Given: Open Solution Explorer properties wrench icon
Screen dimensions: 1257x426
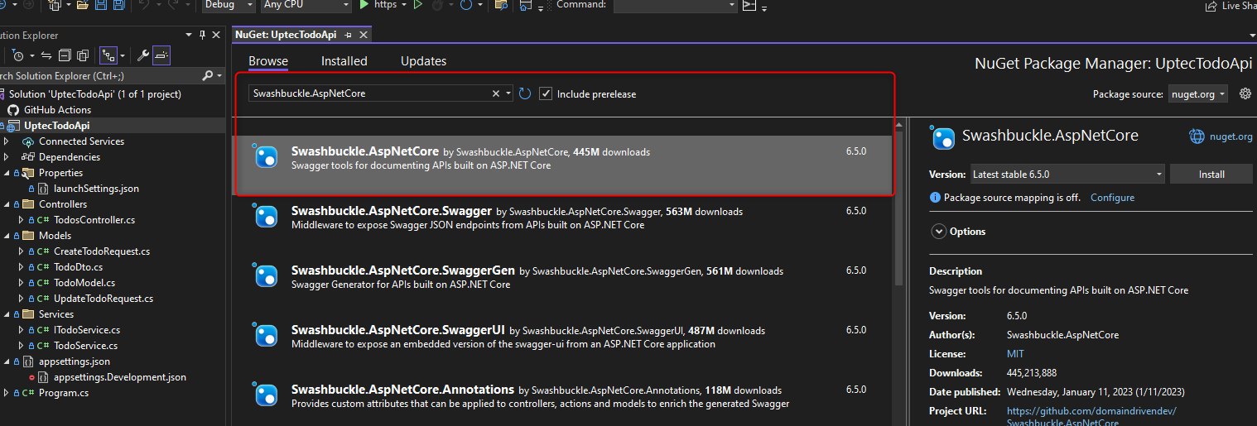Looking at the screenshot, I should (142, 55).
